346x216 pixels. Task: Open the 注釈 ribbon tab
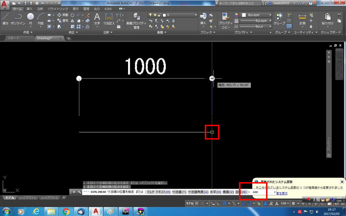40,9
